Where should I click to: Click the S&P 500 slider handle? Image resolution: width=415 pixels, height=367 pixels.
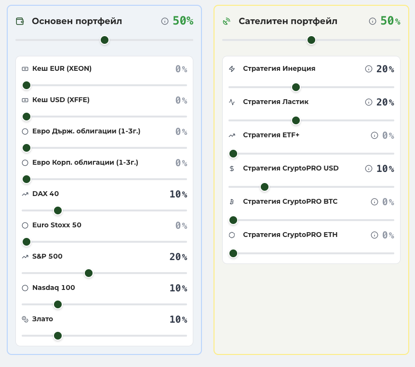point(89,273)
